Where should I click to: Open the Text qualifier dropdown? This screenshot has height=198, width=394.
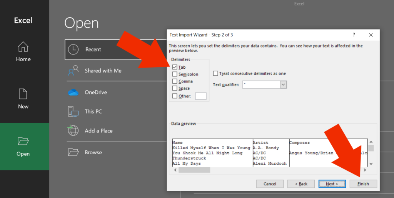[x=284, y=85]
